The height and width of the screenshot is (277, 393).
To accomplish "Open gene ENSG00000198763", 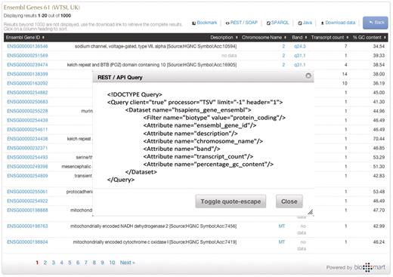I will point(27,226).
